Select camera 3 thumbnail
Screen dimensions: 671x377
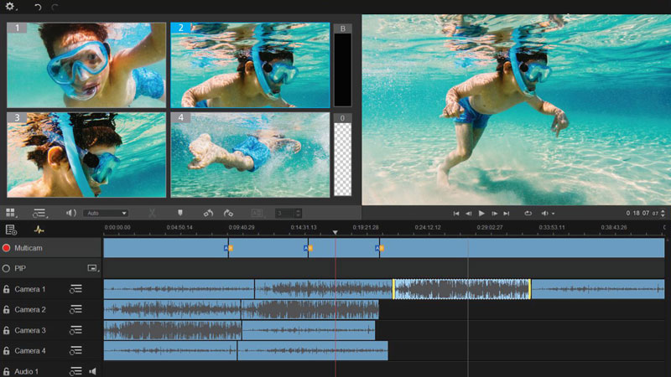click(x=86, y=155)
